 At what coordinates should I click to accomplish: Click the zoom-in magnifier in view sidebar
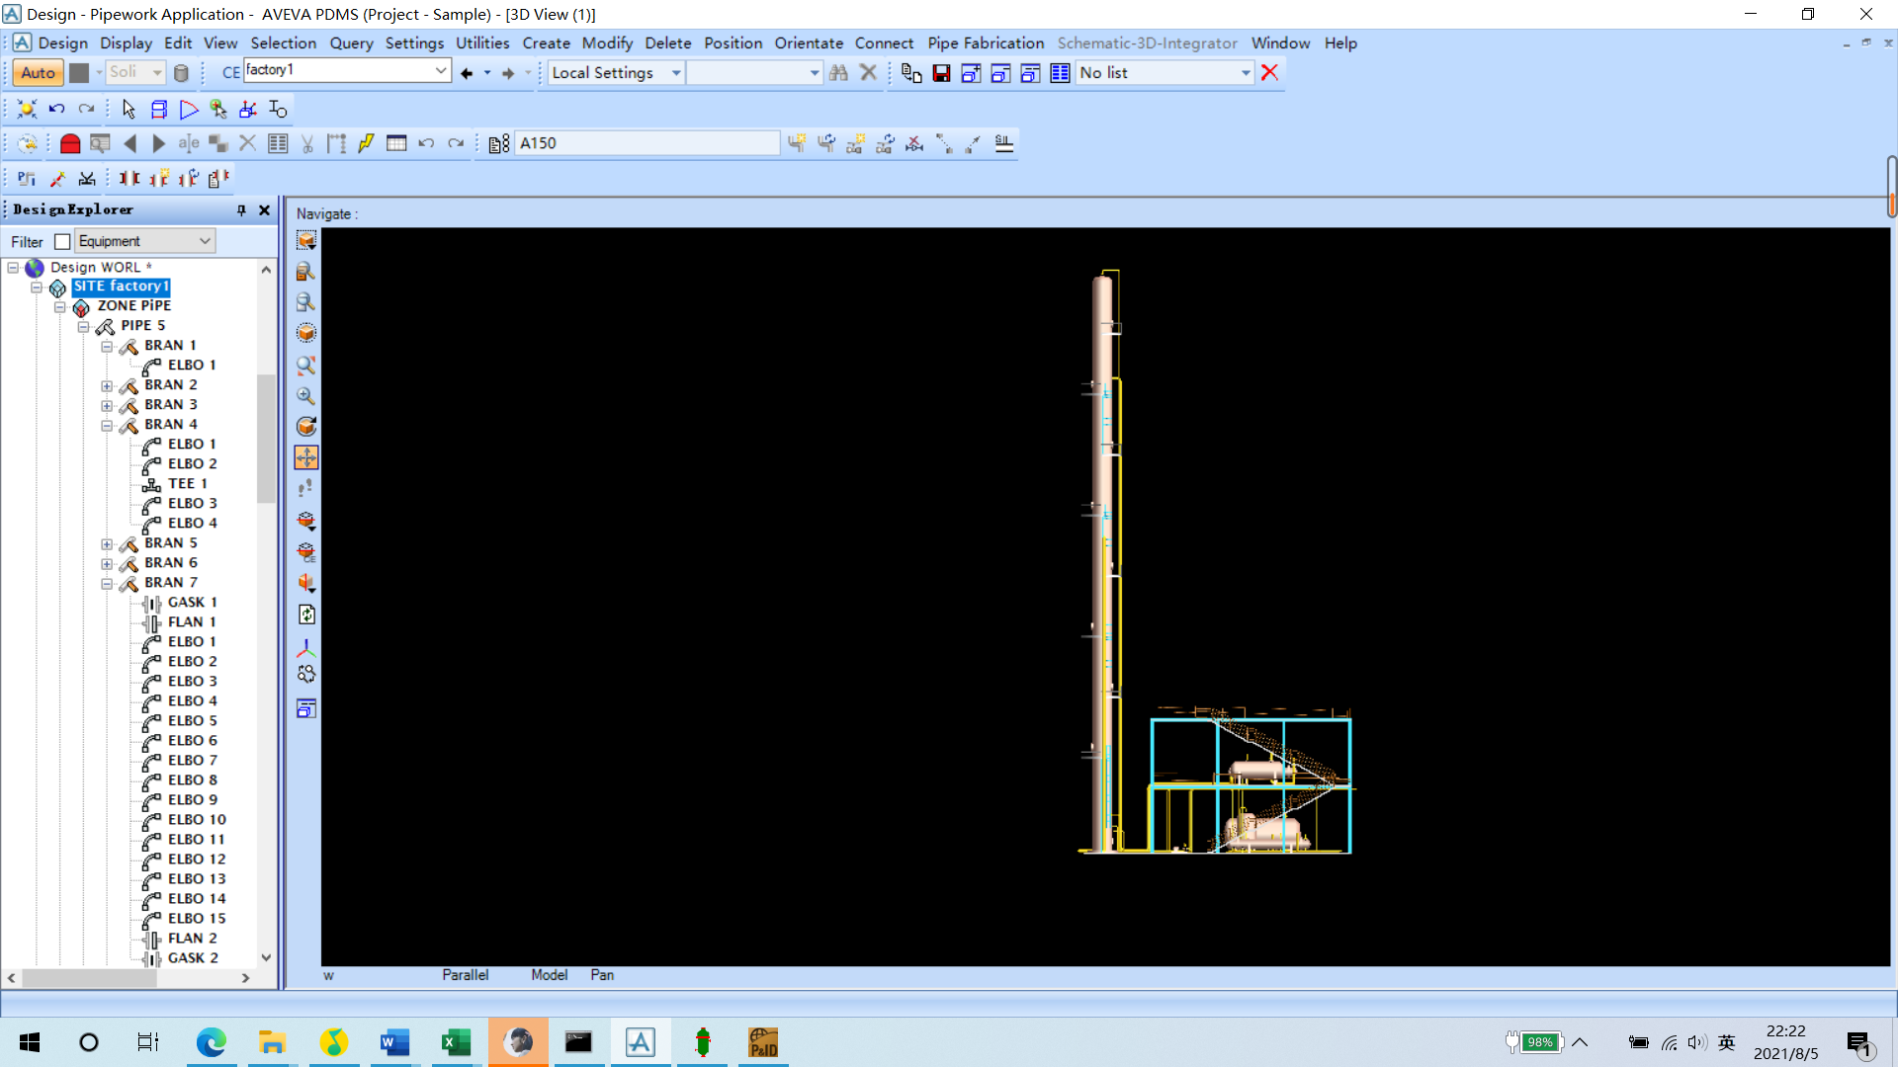pyautogui.click(x=306, y=396)
